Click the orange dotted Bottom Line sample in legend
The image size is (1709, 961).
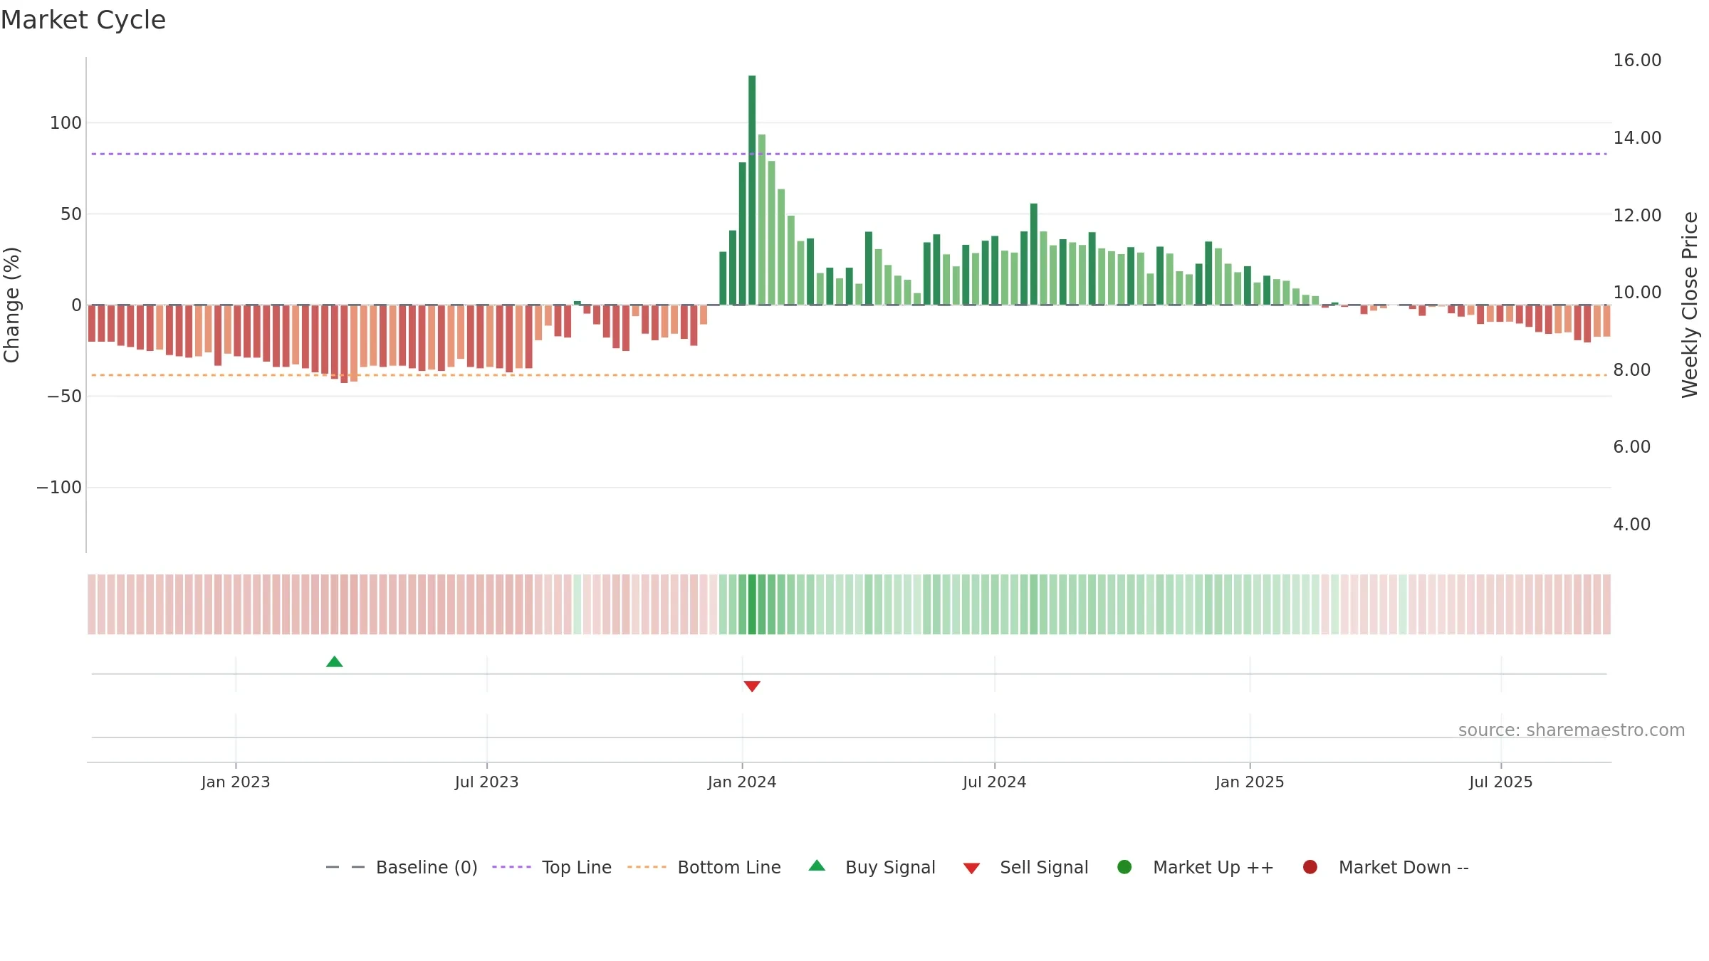(647, 867)
